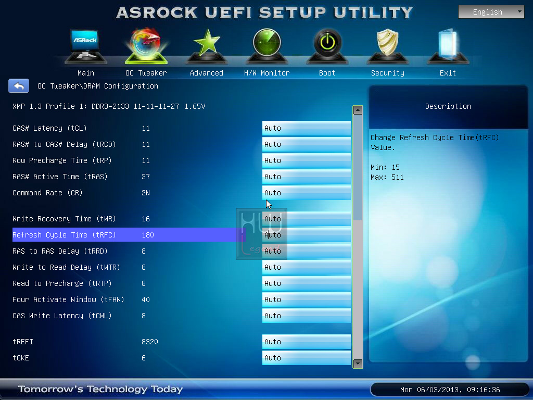Set RAS to RAS Delay (tRRD) Auto field
This screenshot has width=533, height=400.
[306, 251]
